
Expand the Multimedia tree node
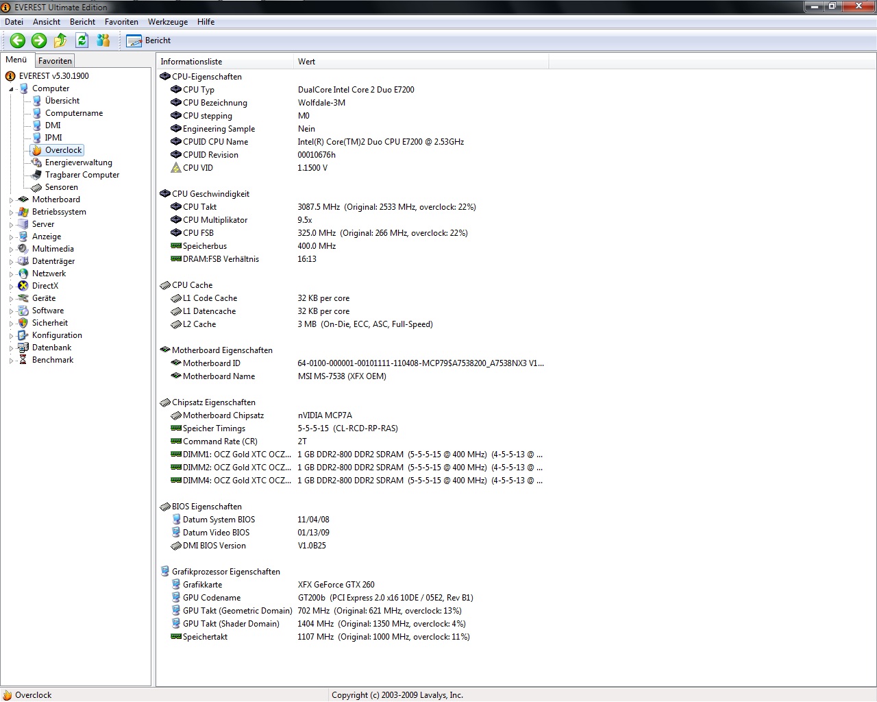(11, 250)
